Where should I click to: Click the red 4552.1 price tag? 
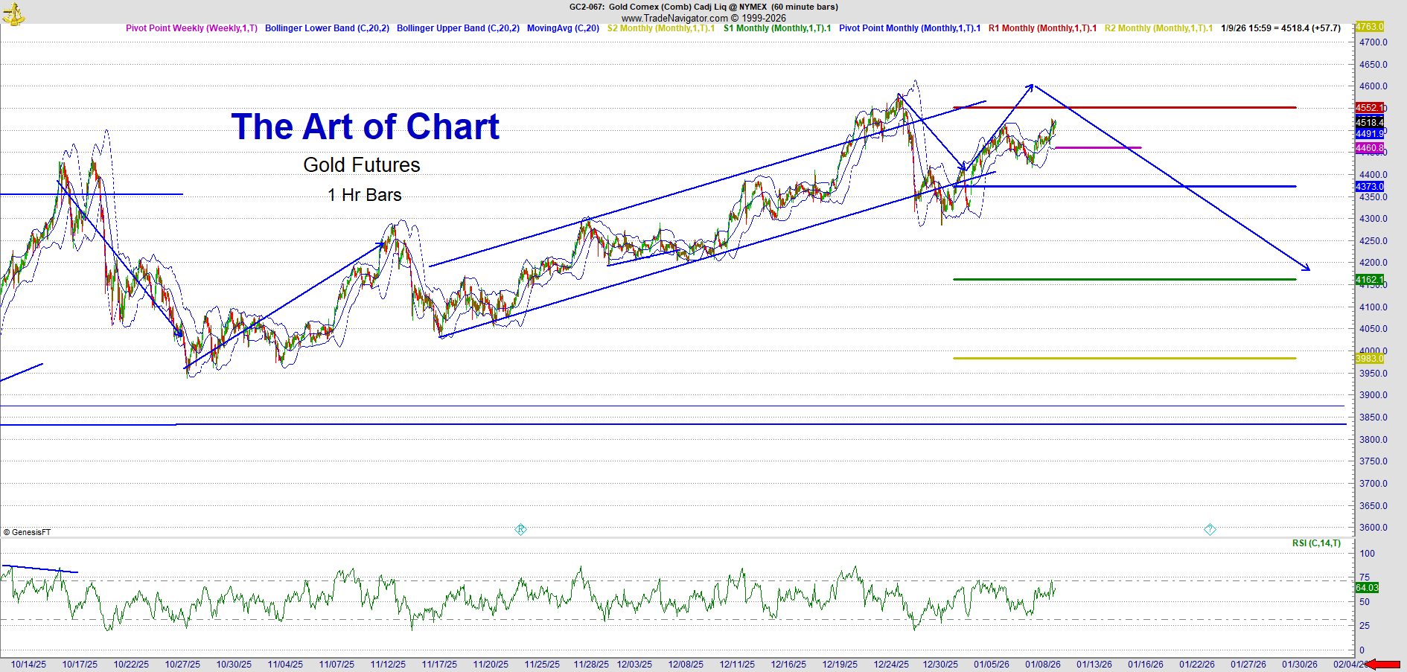1369,108
